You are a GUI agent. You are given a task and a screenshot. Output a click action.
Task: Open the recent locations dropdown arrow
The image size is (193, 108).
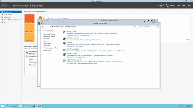pyautogui.click(x=48, y=27)
